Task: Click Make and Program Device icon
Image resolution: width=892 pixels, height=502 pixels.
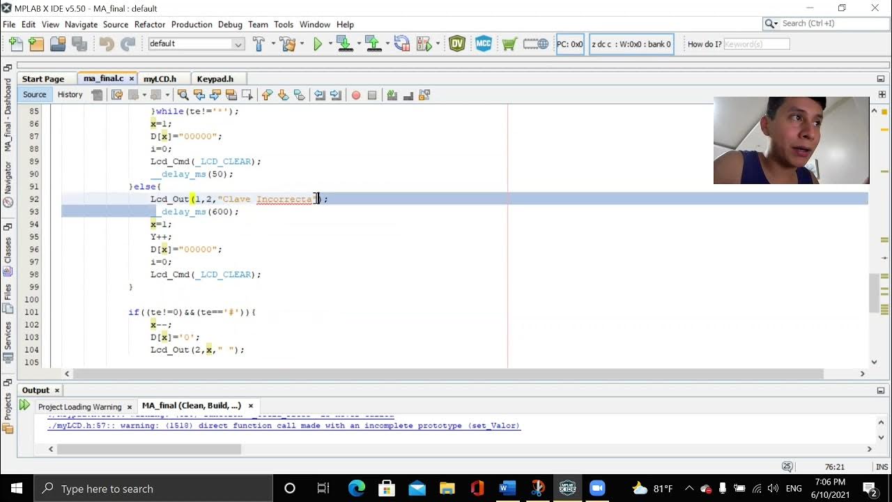Action: pos(344,44)
